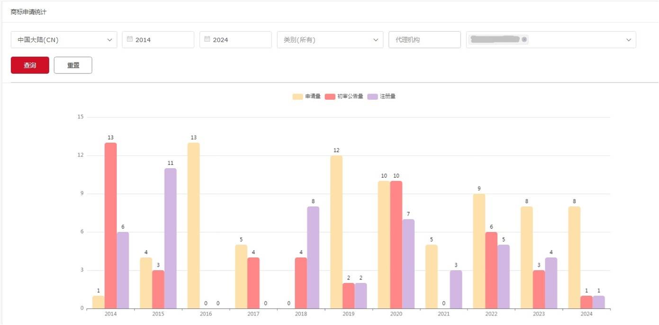This screenshot has height=325, width=659.
Task: Open the 中国大陆(CN) region dropdown
Action: pos(64,40)
